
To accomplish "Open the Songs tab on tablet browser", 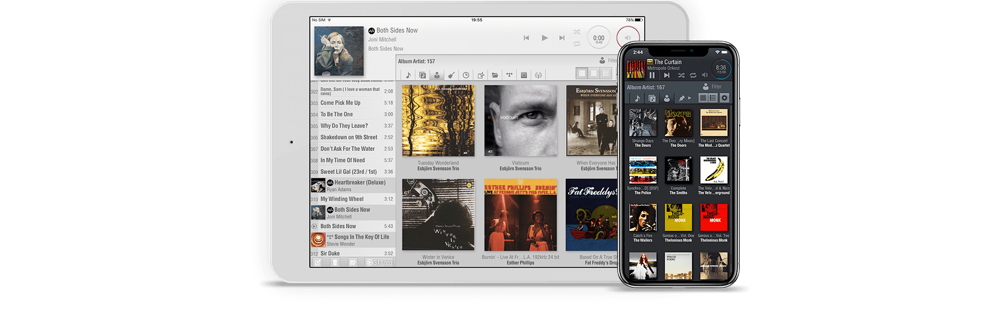I will [x=408, y=75].
